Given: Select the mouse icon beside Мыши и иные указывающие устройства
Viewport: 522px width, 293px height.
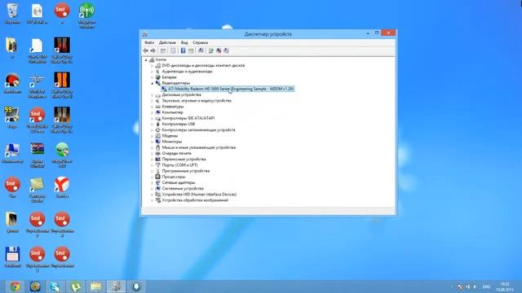Looking at the screenshot, I should pyautogui.click(x=157, y=147).
